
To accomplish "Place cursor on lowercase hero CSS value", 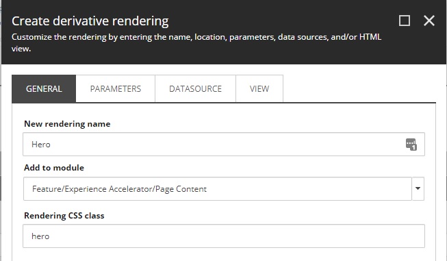I will (40, 236).
